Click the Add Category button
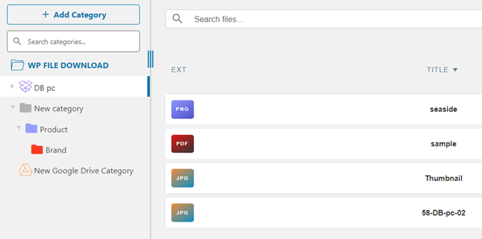This screenshot has width=482, height=239. click(73, 14)
